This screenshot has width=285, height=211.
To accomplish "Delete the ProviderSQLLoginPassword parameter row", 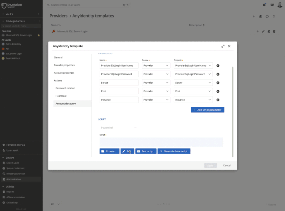I will click(218, 74).
